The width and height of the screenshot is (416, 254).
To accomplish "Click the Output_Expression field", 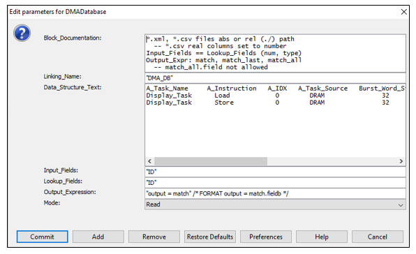I will [275, 193].
